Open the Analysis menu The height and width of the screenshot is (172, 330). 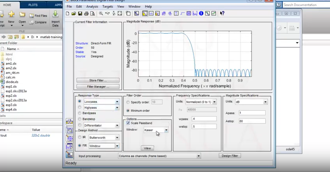92,7
